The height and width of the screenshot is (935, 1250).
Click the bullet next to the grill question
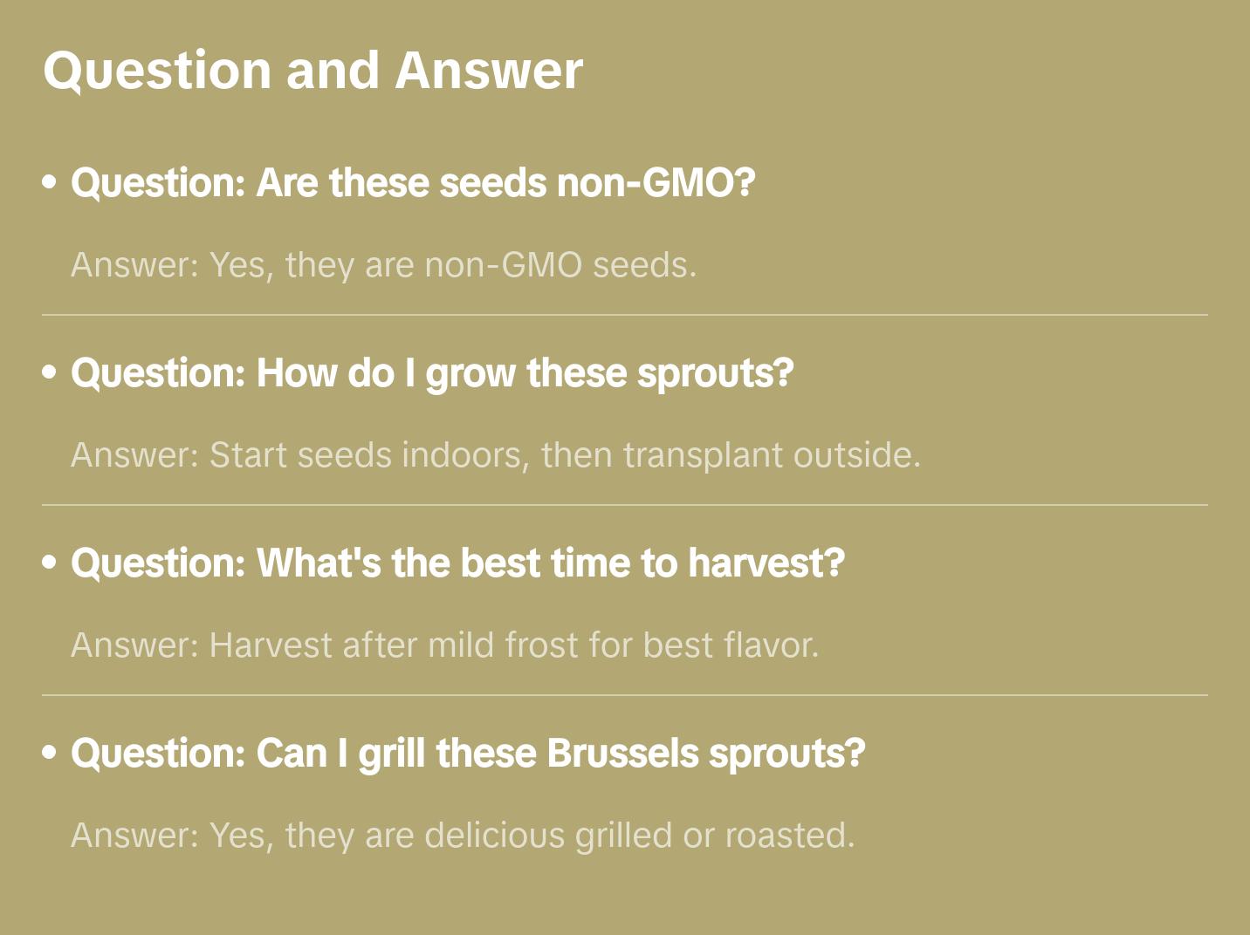click(x=50, y=754)
